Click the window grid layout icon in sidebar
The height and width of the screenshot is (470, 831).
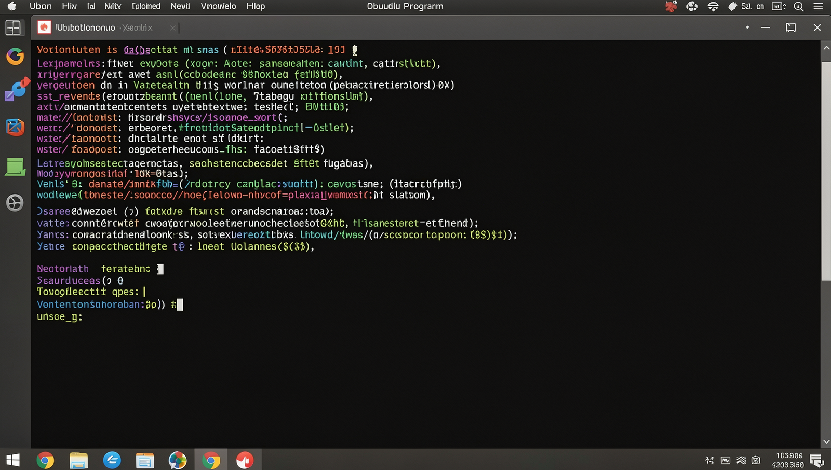[13, 27]
